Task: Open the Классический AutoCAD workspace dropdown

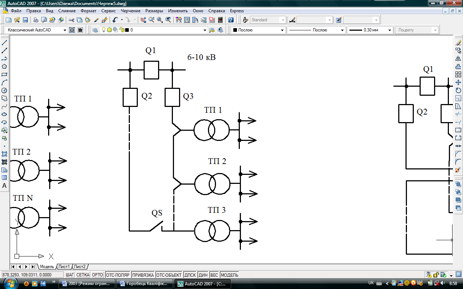Action: (x=65, y=30)
